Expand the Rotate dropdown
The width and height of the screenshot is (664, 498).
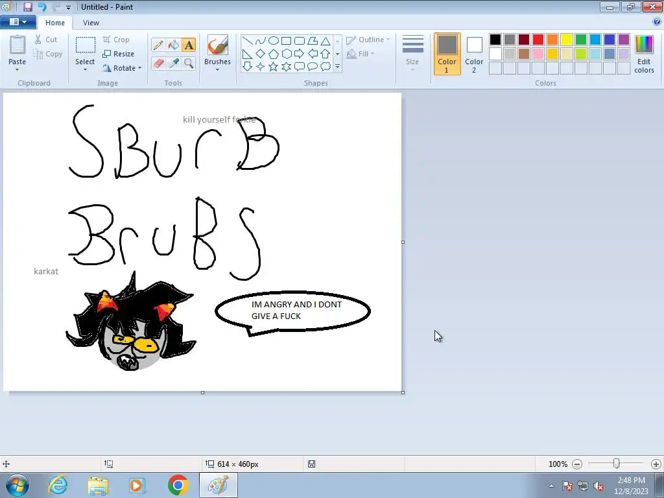[140, 68]
